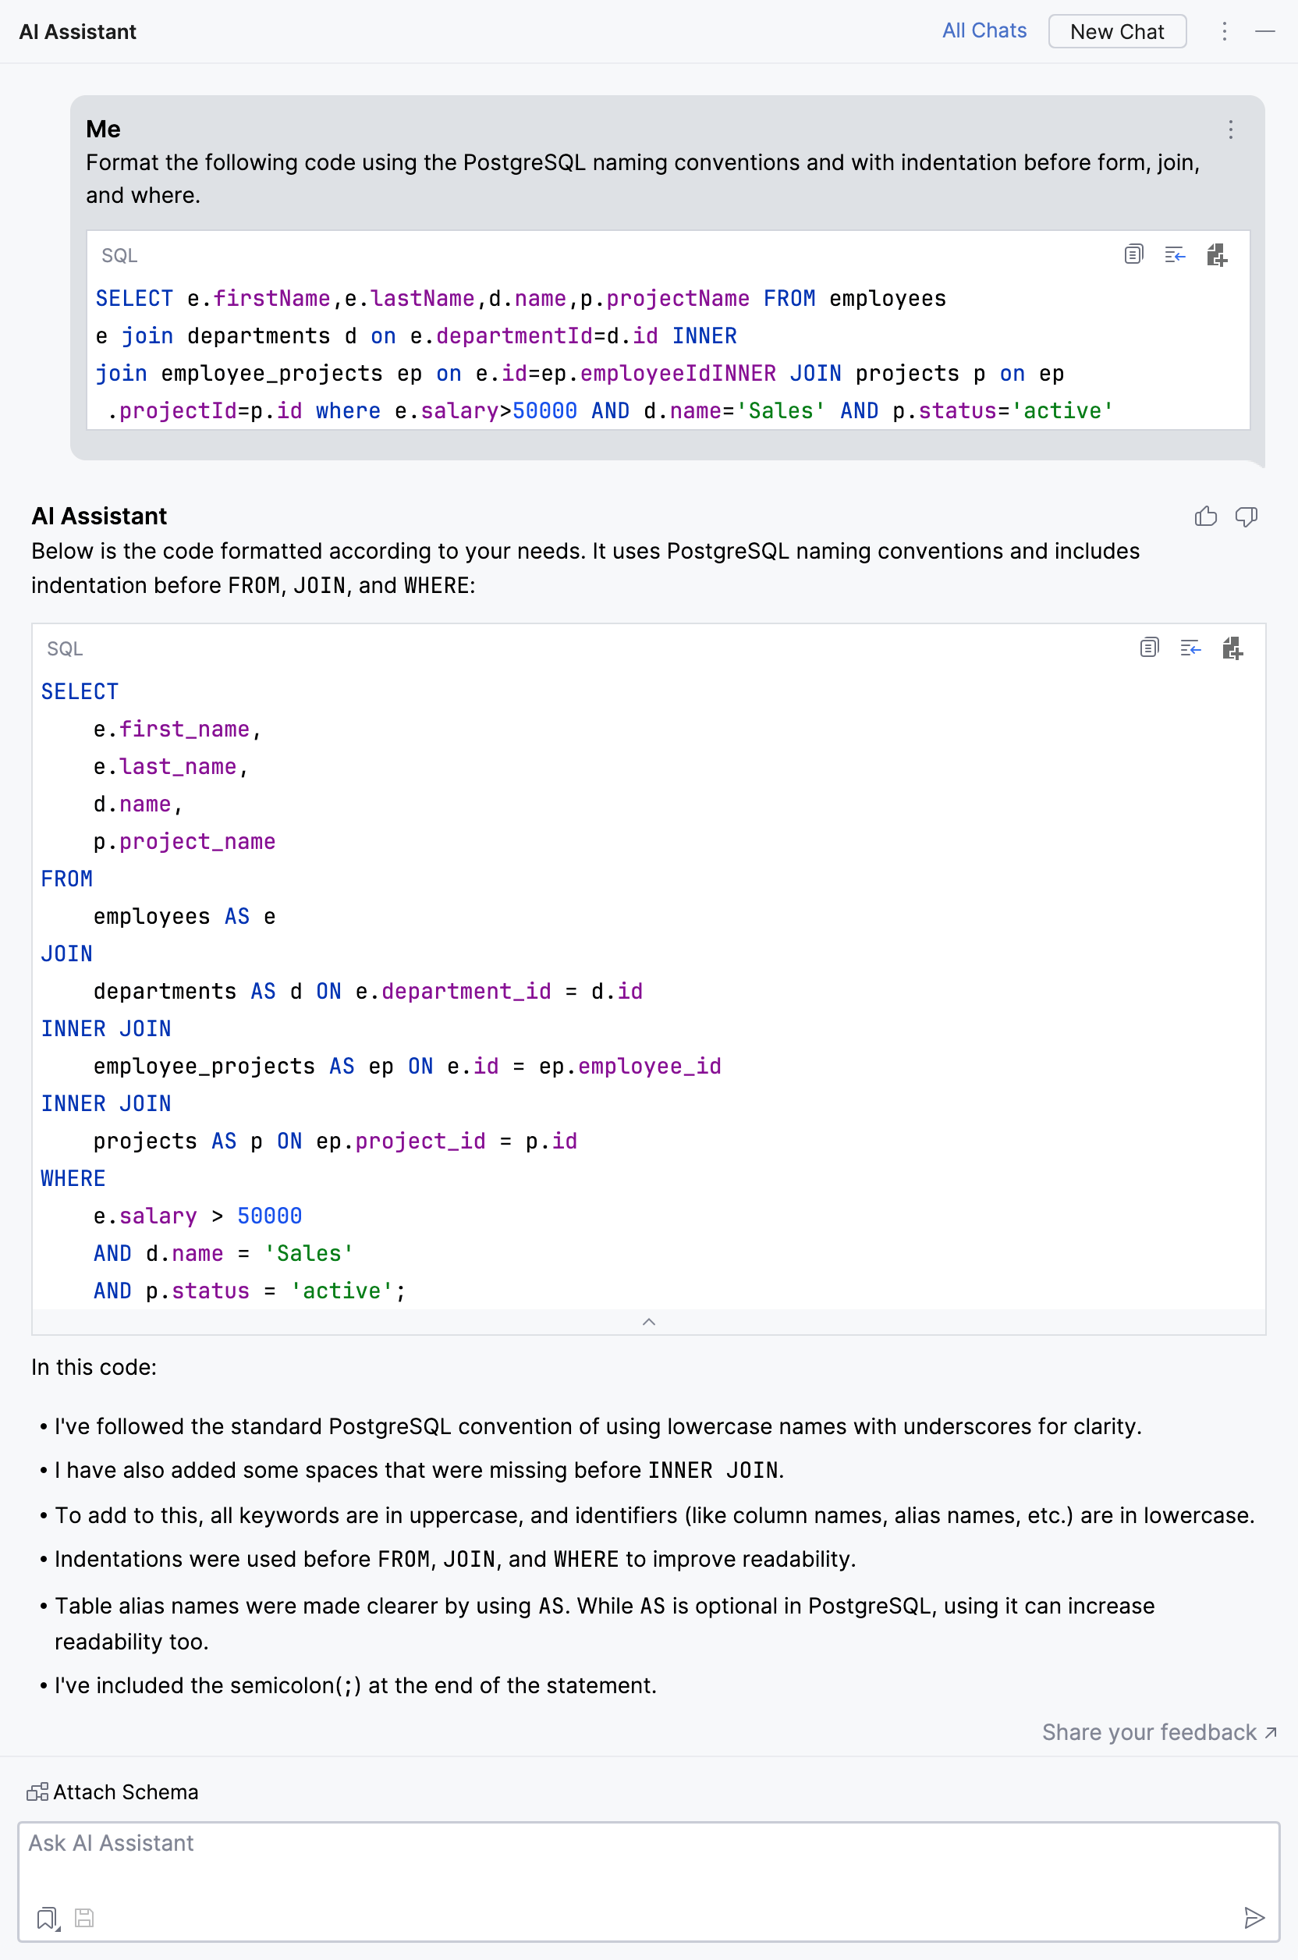Copy the formatted SQL code snippet
The image size is (1298, 1960).
pos(1150,648)
